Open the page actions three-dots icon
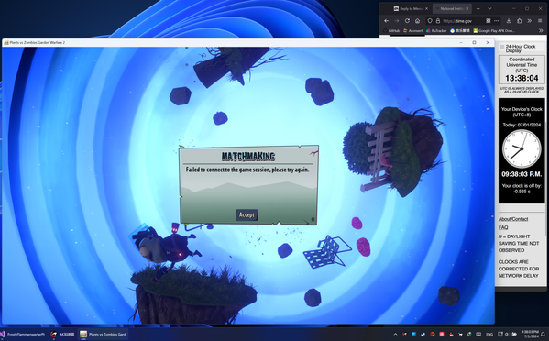The image size is (549, 341). [x=497, y=21]
